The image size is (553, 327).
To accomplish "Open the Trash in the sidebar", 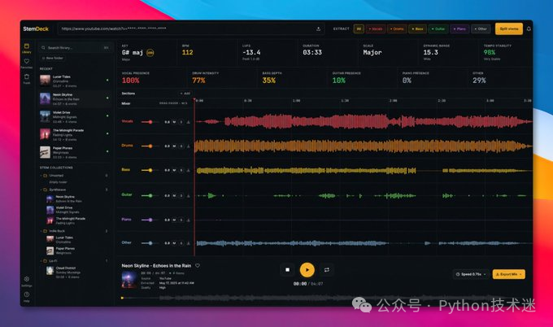I will click(x=27, y=78).
